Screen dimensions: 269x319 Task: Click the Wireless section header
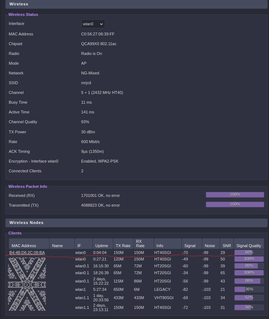tap(136, 4)
